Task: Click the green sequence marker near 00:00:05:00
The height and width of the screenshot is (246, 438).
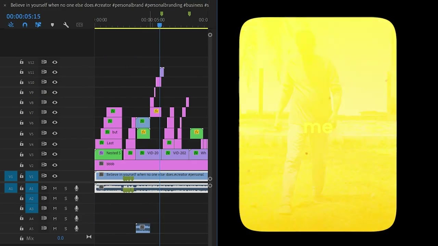Action: click(162, 14)
